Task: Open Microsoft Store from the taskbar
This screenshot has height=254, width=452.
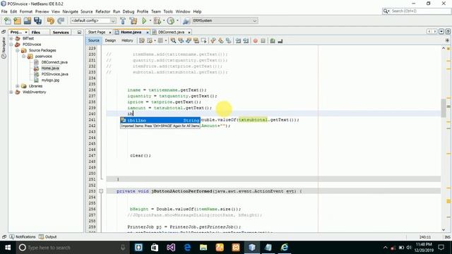Action: (x=155, y=248)
